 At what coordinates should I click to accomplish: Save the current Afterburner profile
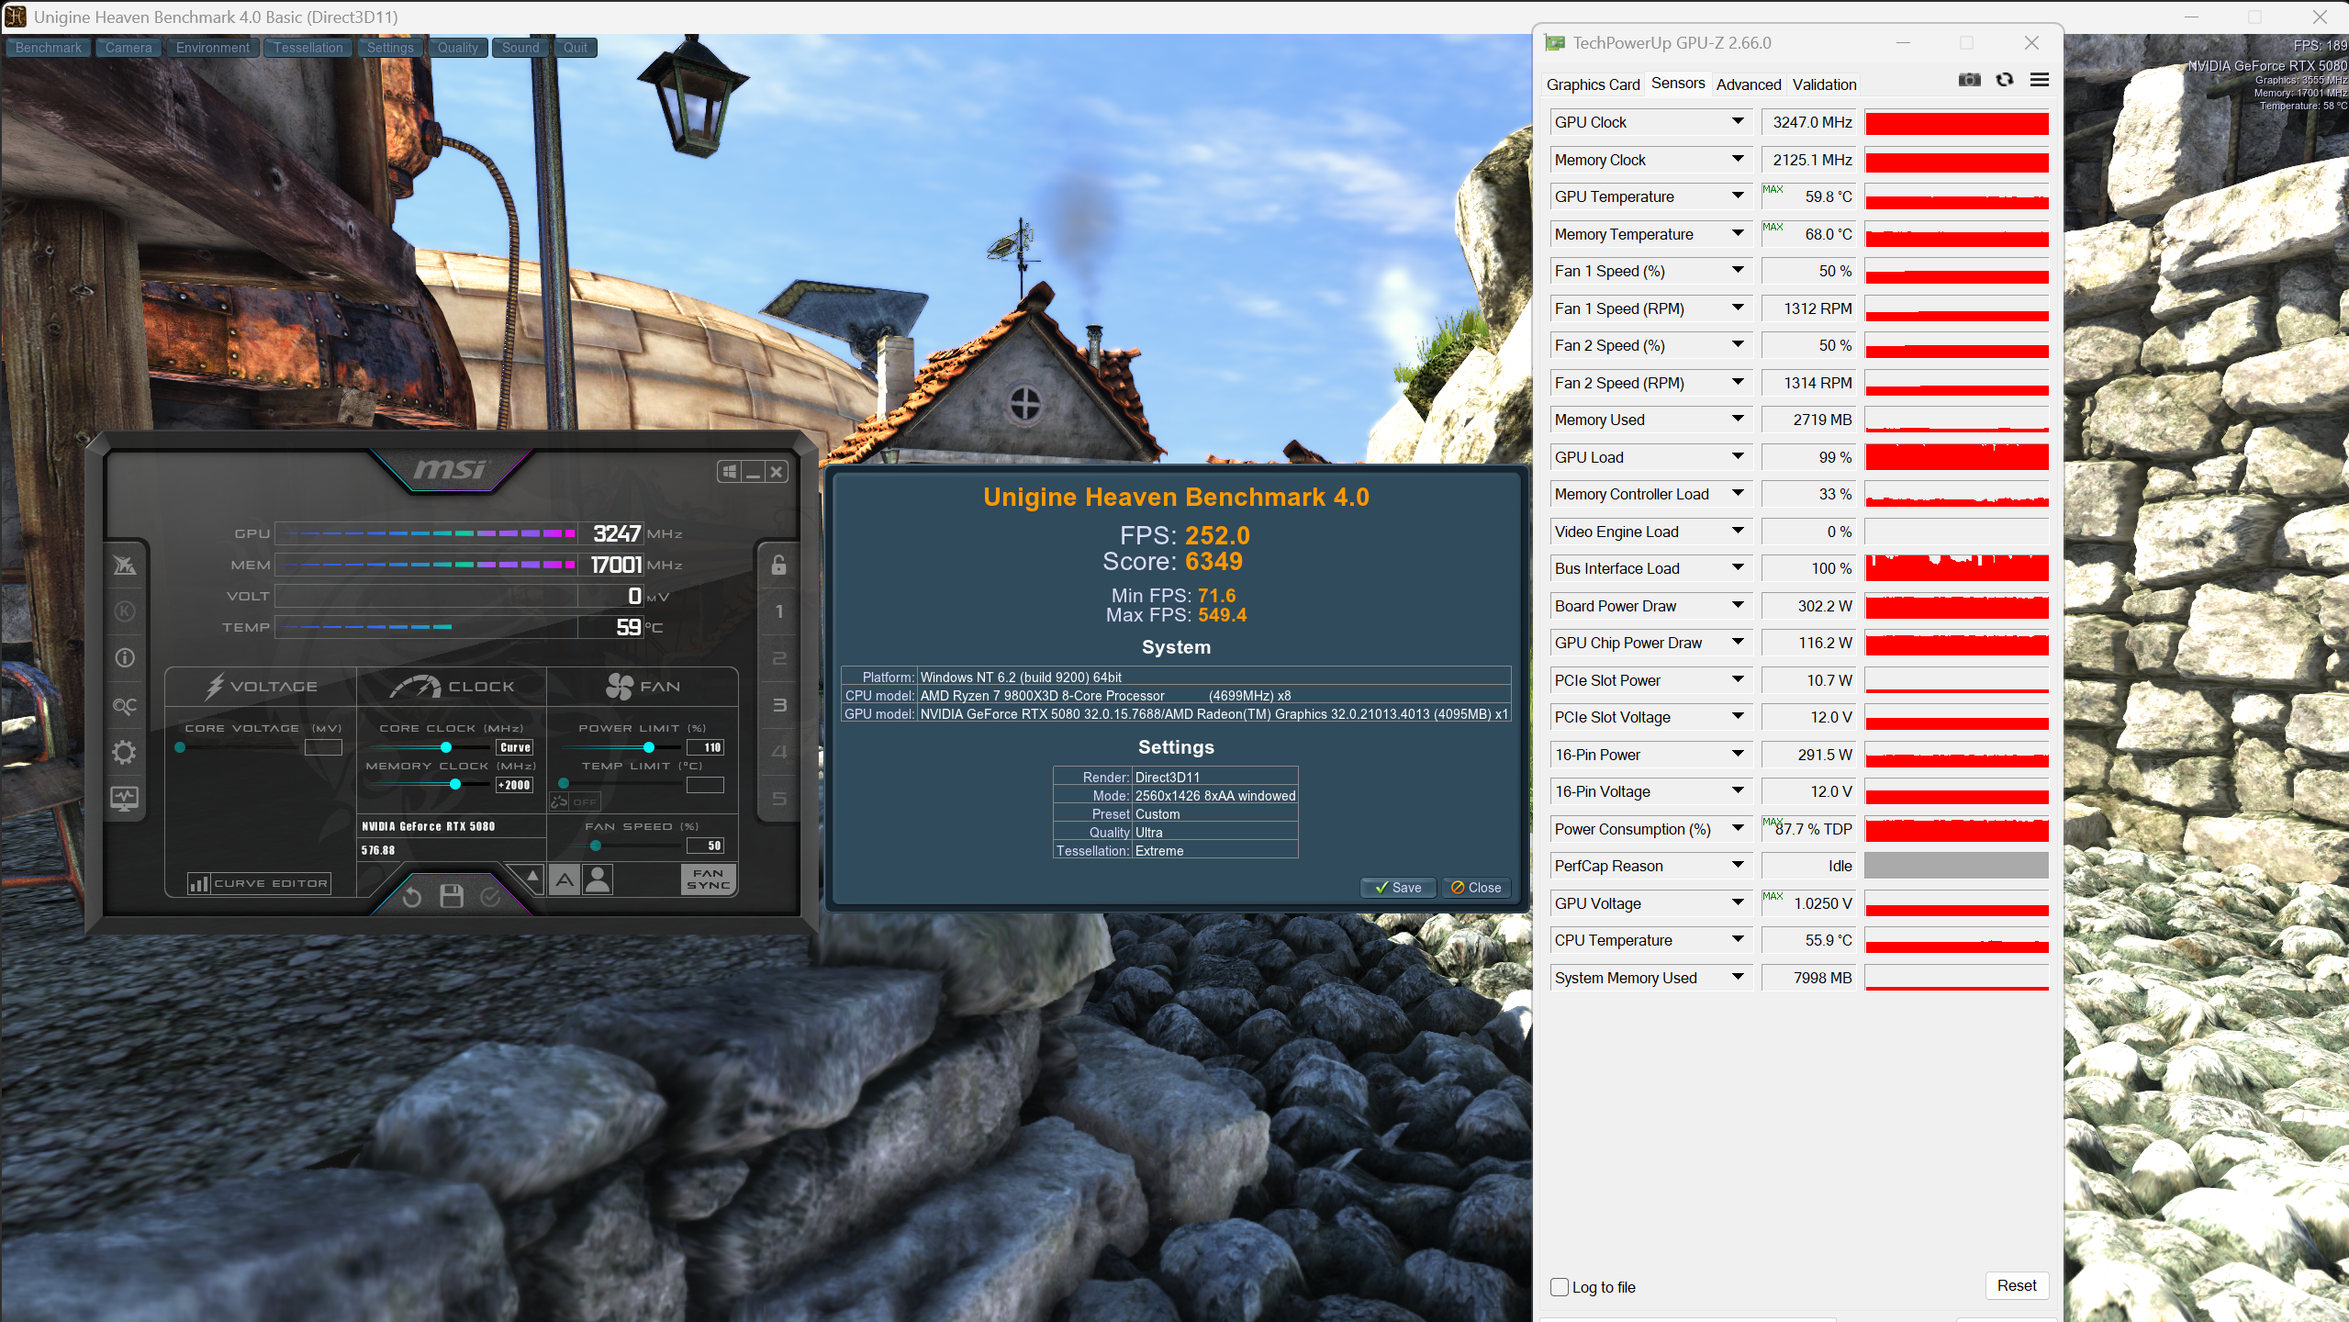[x=452, y=897]
